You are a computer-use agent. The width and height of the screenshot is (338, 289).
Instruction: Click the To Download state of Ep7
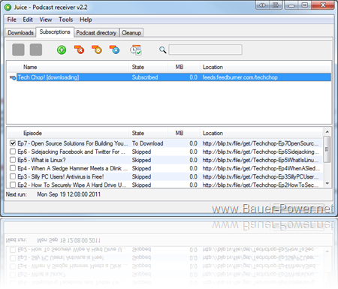pyautogui.click(x=147, y=143)
